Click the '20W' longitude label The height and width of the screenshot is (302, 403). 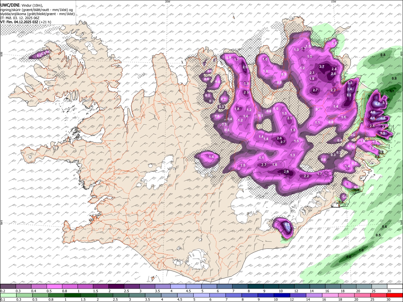click(167, 2)
